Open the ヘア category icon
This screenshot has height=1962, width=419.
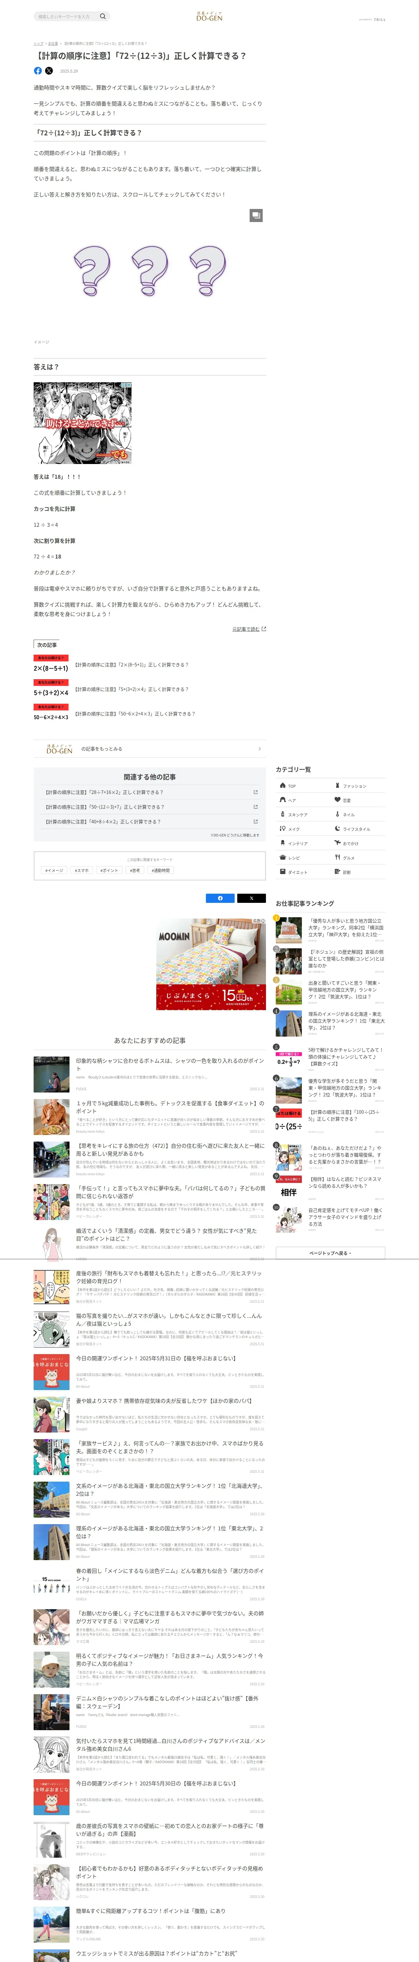pos(283,800)
